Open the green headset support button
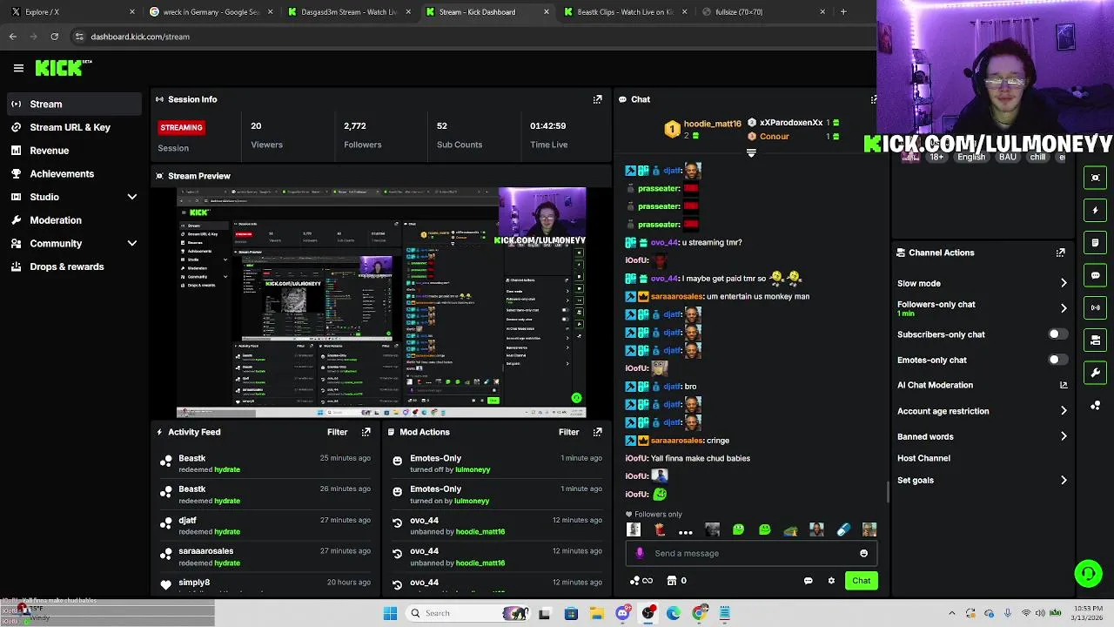This screenshot has width=1114, height=627. 1088,573
